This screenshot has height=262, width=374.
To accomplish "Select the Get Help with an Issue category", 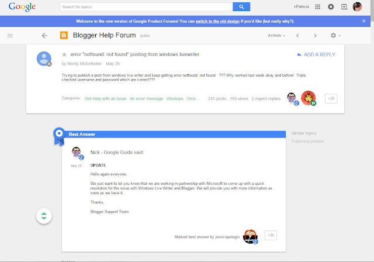I will [105, 99].
